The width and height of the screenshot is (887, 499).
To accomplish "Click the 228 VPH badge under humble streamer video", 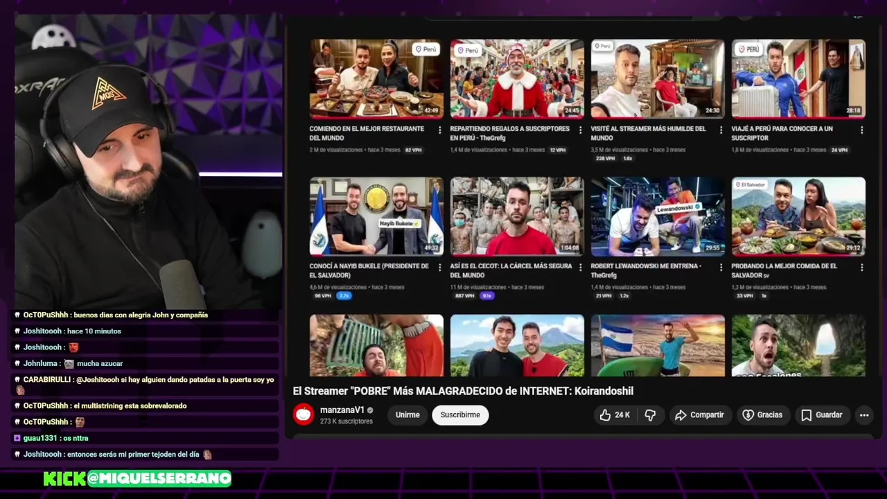I will [x=605, y=158].
